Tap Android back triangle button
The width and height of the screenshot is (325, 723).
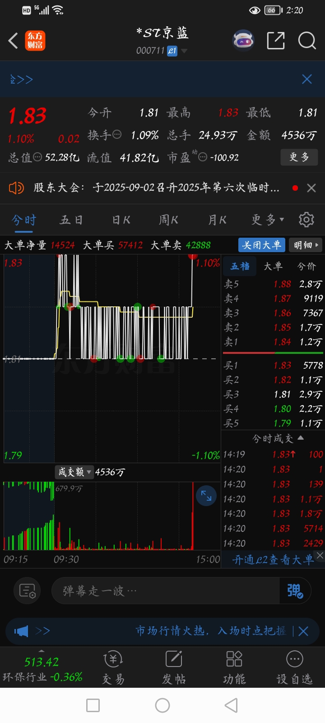pyautogui.click(x=231, y=705)
